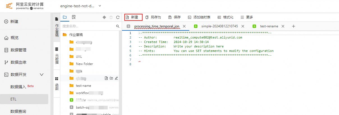339x115 pixels.
Task: Open the 更多 toolbar menu
Action: tap(247, 17)
